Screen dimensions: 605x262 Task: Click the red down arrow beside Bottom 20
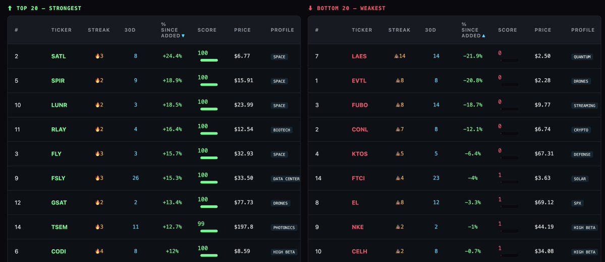click(310, 8)
